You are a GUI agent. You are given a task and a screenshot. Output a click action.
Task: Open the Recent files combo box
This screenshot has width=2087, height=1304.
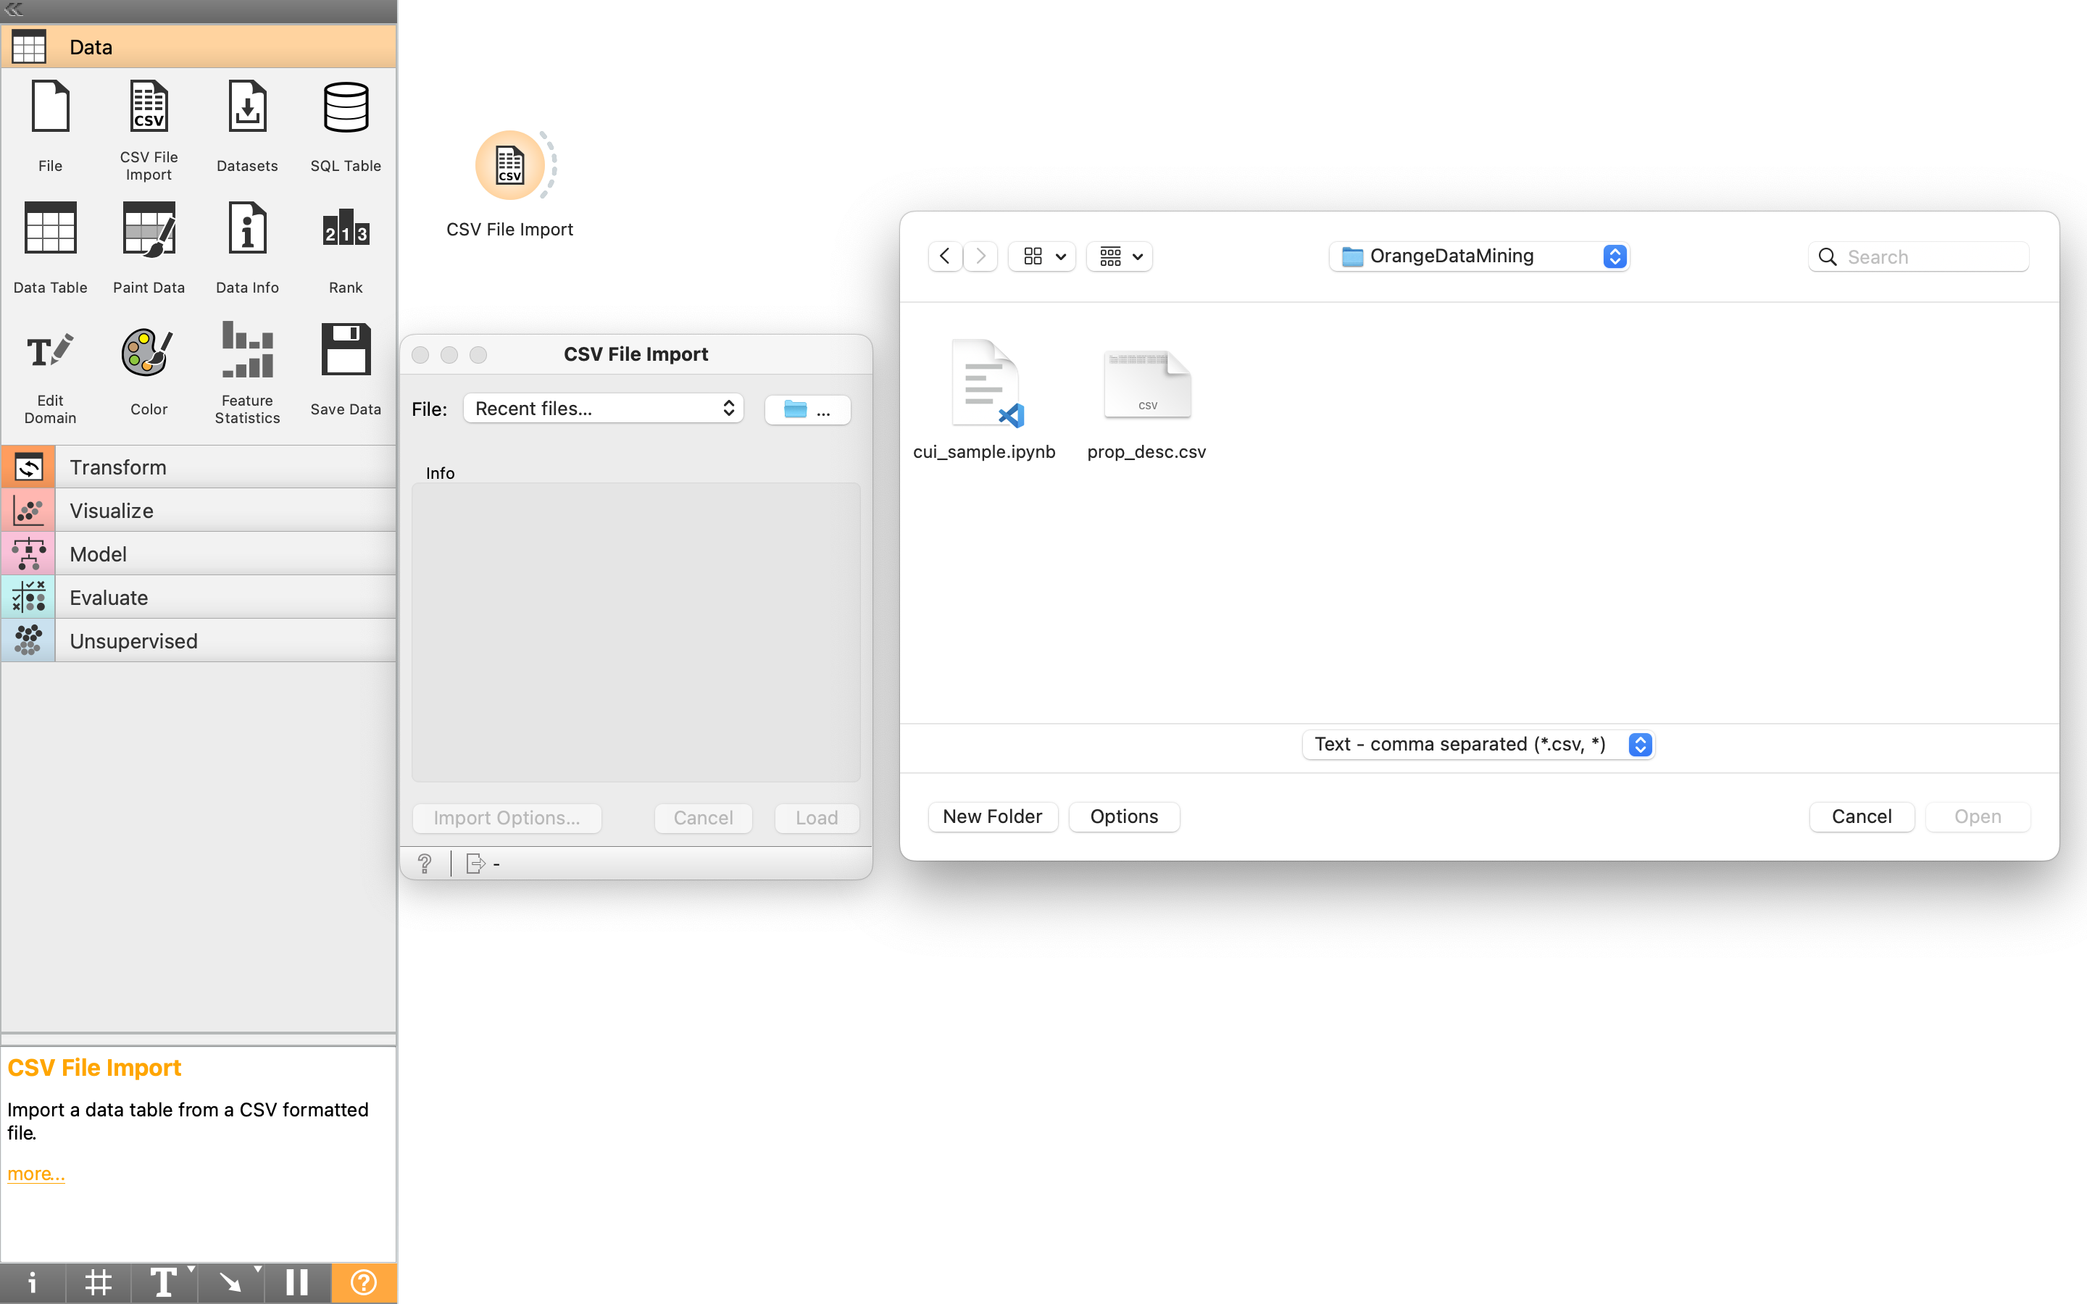click(x=603, y=409)
